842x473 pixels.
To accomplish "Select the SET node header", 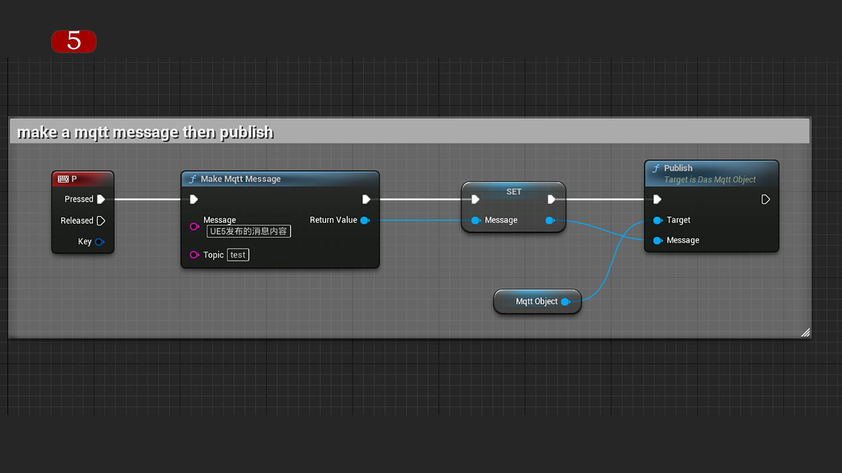I will (513, 191).
